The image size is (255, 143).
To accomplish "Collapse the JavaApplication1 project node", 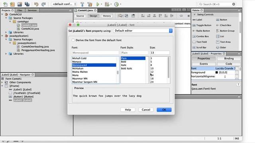I will pos(2,36).
